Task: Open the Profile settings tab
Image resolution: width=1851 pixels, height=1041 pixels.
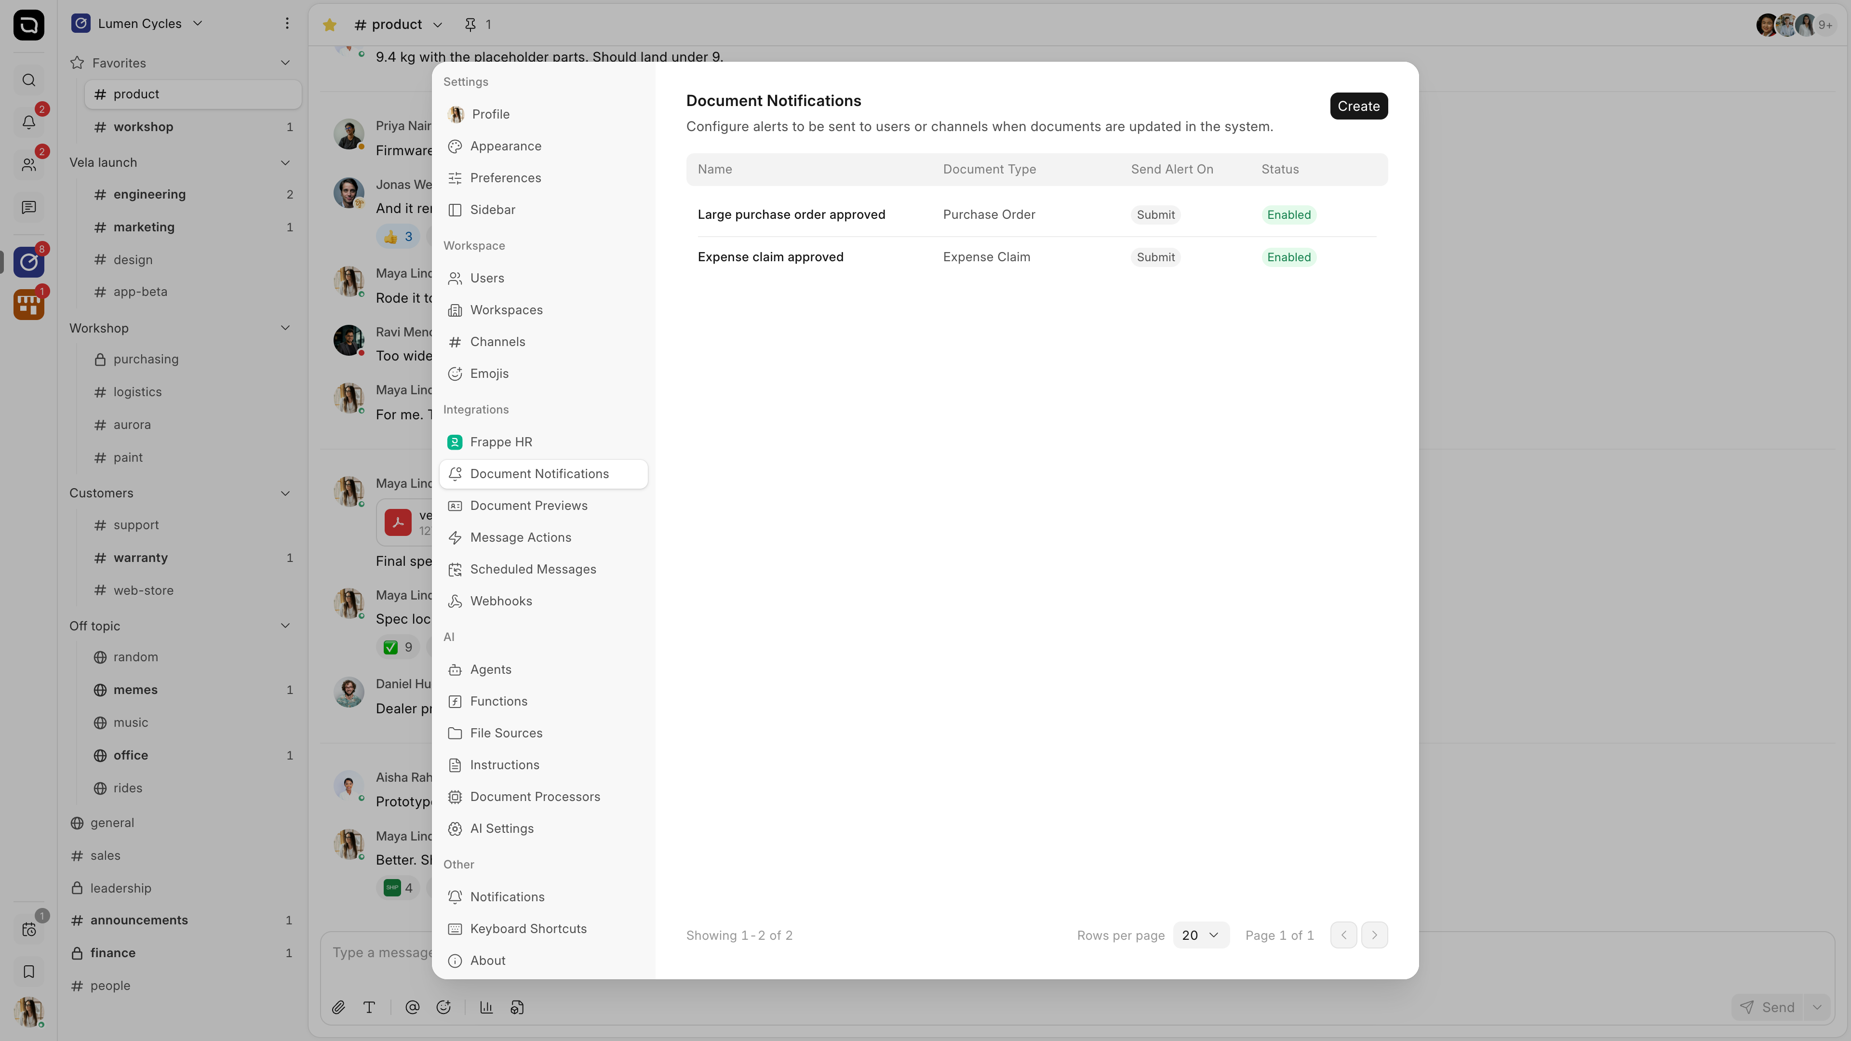Action: (x=543, y=114)
